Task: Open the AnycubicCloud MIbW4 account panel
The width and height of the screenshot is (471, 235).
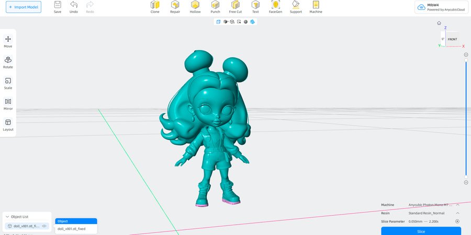Action: pyautogui.click(x=442, y=7)
